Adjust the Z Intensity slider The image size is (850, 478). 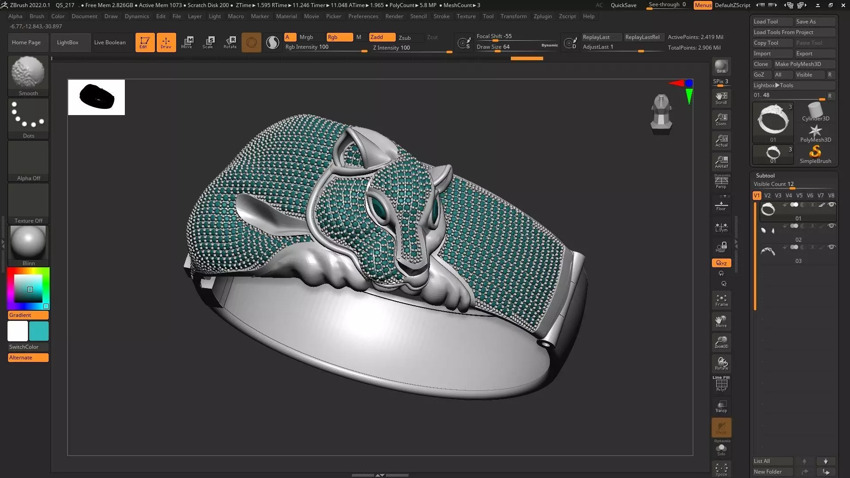coord(412,48)
